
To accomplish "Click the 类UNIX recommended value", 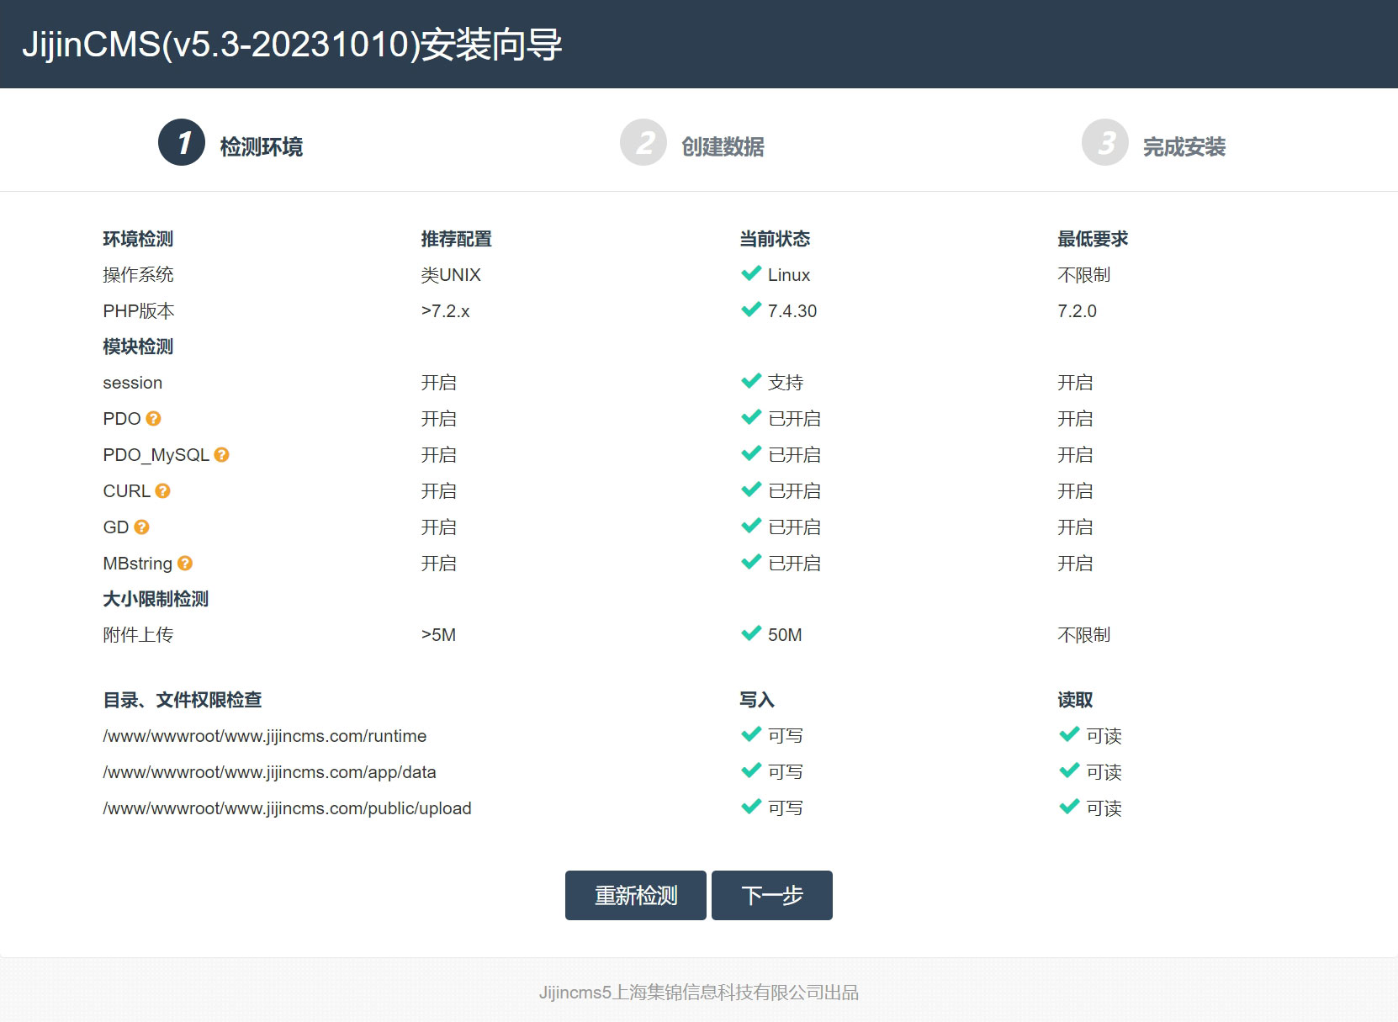I will 451,275.
